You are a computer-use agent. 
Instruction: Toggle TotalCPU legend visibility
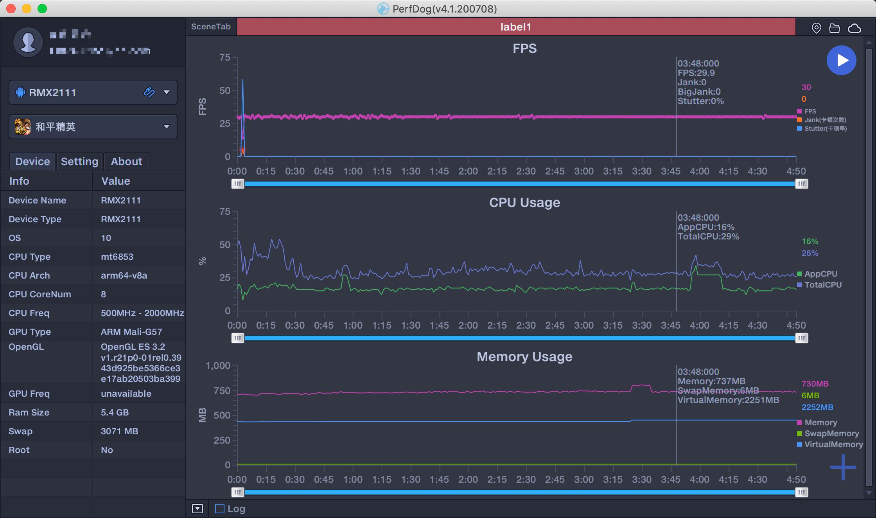pos(822,285)
